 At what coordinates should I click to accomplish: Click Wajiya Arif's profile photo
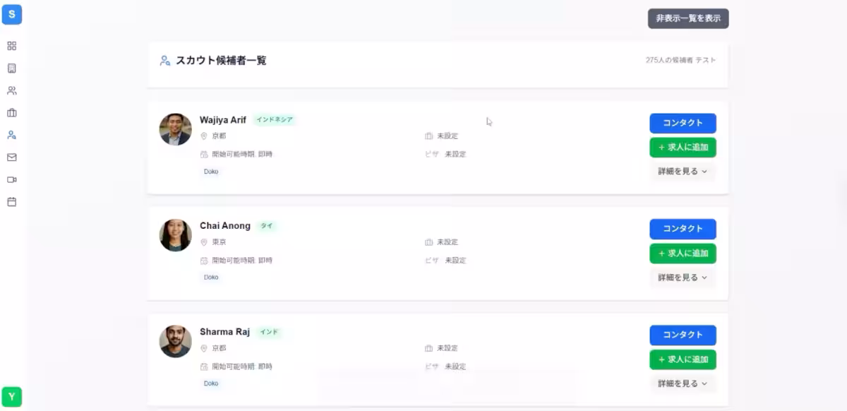click(x=176, y=129)
